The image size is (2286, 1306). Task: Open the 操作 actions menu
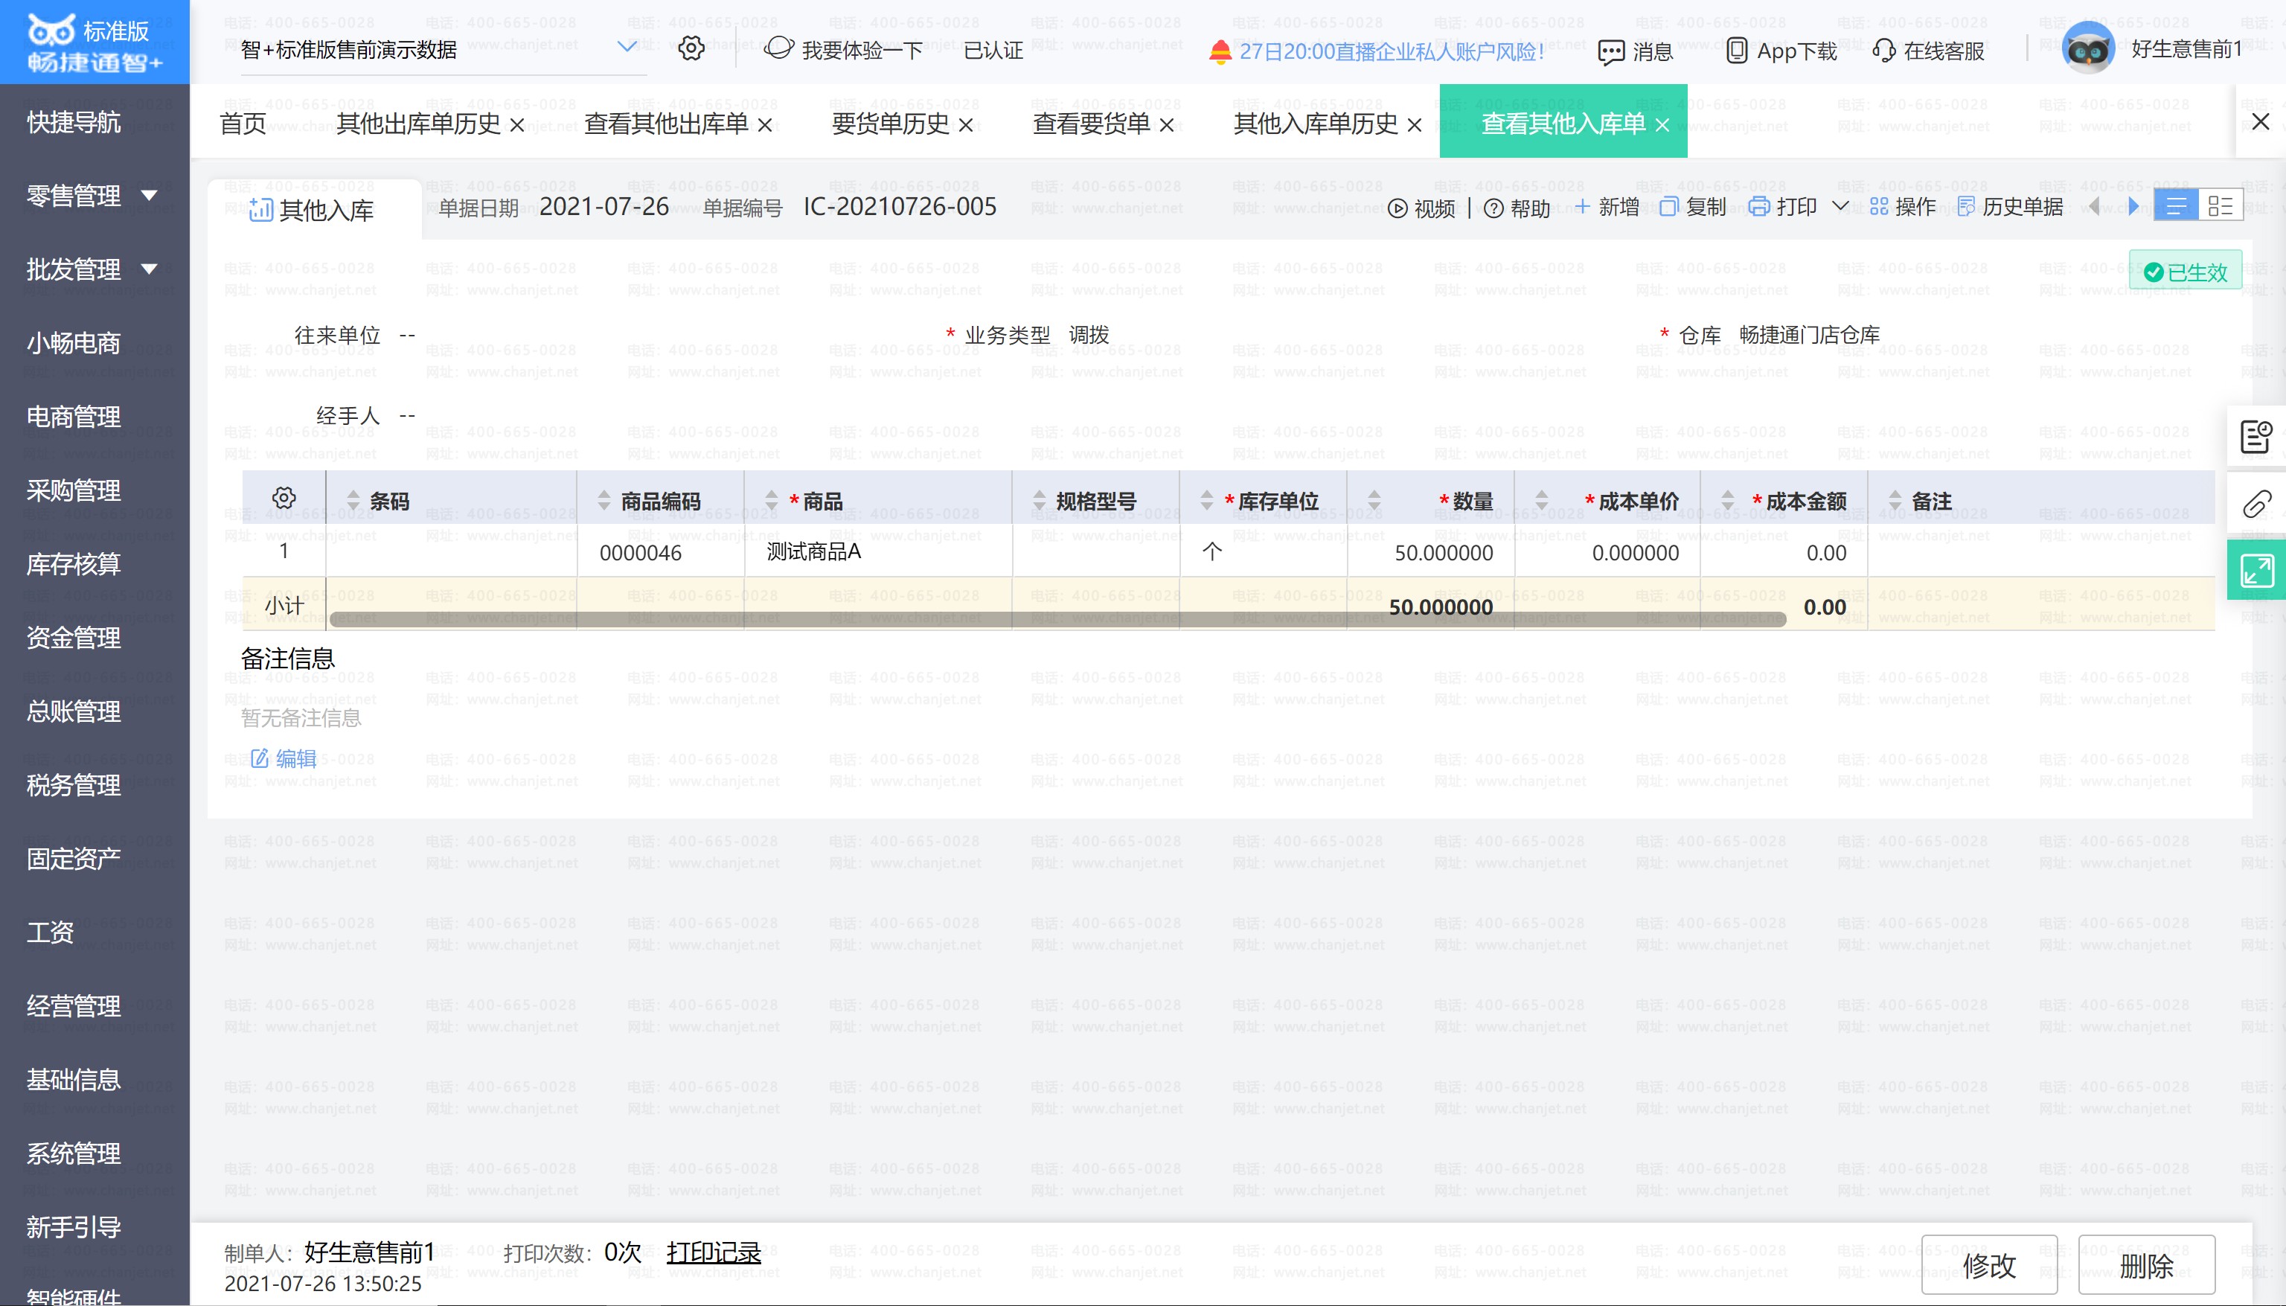[x=1903, y=207]
